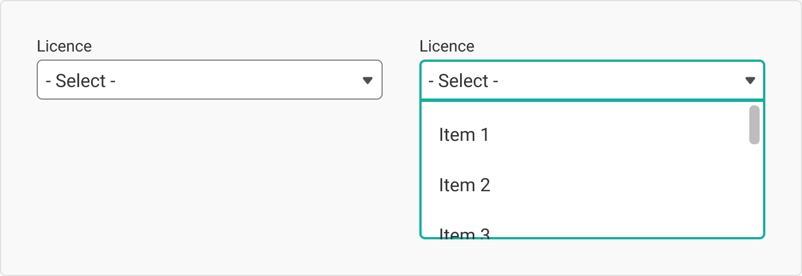Click the Item 3 entry at list bottom
Screen dimensions: 802x276
click(x=464, y=232)
